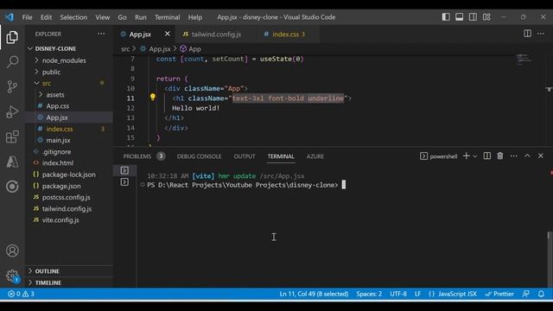Toggle Secondary Side Bar layout button
This screenshot has width=553, height=311.
473,17
